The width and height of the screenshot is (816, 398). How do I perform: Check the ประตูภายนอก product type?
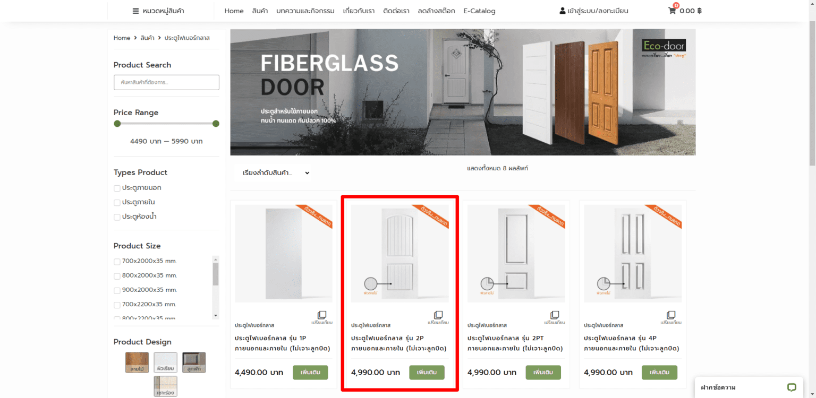click(x=117, y=188)
